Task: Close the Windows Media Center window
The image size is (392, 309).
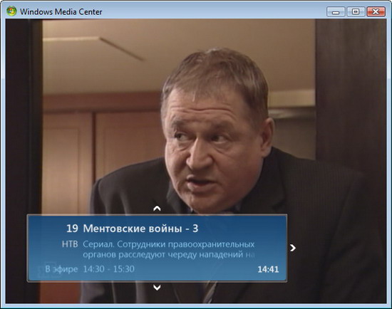Action: 376,11
